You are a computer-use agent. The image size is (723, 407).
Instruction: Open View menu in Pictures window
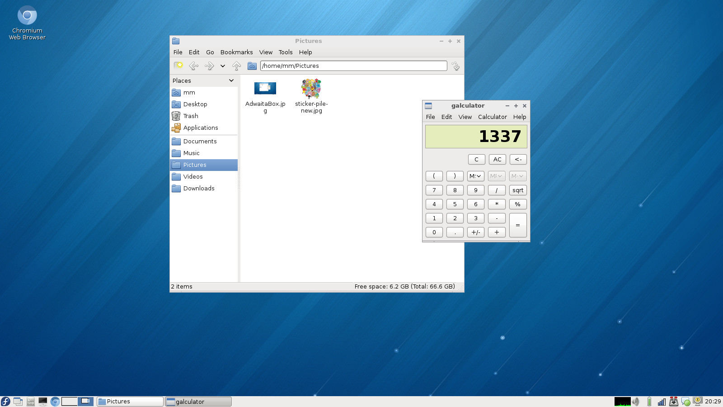coord(266,52)
